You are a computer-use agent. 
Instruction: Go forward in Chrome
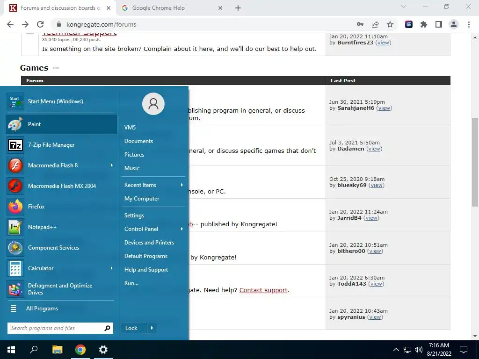pos(25,24)
